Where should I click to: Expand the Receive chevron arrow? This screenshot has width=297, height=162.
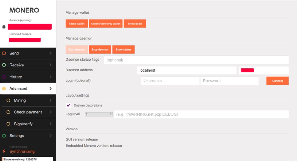click(x=51, y=65)
